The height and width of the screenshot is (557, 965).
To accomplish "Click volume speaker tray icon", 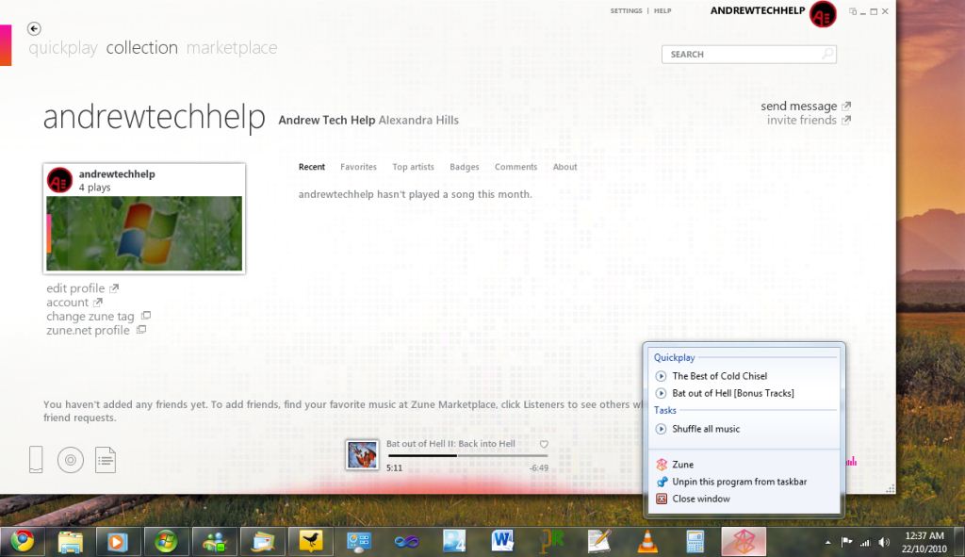I will [884, 542].
